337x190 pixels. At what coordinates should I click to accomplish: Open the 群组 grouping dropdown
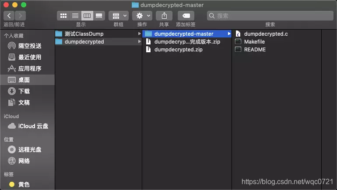(119, 16)
